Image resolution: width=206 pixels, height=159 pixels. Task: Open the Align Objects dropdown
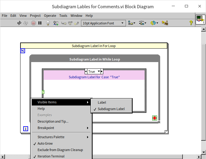pyautogui.click(x=132, y=23)
